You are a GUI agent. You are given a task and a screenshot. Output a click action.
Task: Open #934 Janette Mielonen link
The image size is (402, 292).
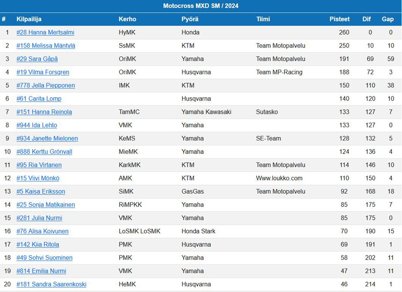tap(47, 138)
